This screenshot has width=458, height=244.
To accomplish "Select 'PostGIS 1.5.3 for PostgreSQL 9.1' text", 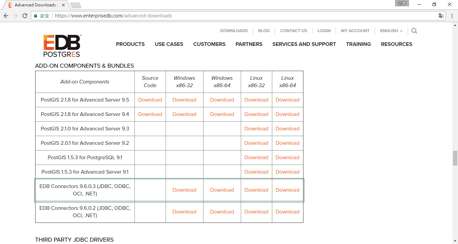I will [85, 158].
